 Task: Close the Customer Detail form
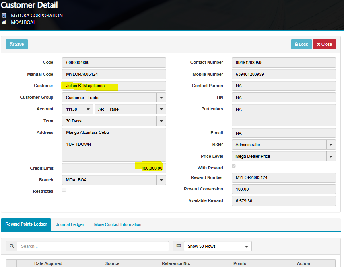click(324, 44)
